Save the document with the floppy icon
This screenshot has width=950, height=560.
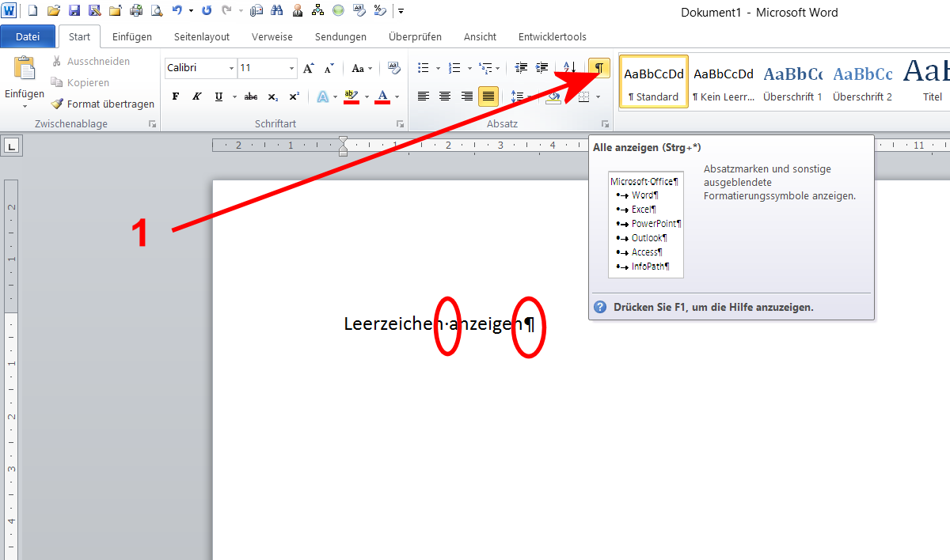(x=74, y=11)
